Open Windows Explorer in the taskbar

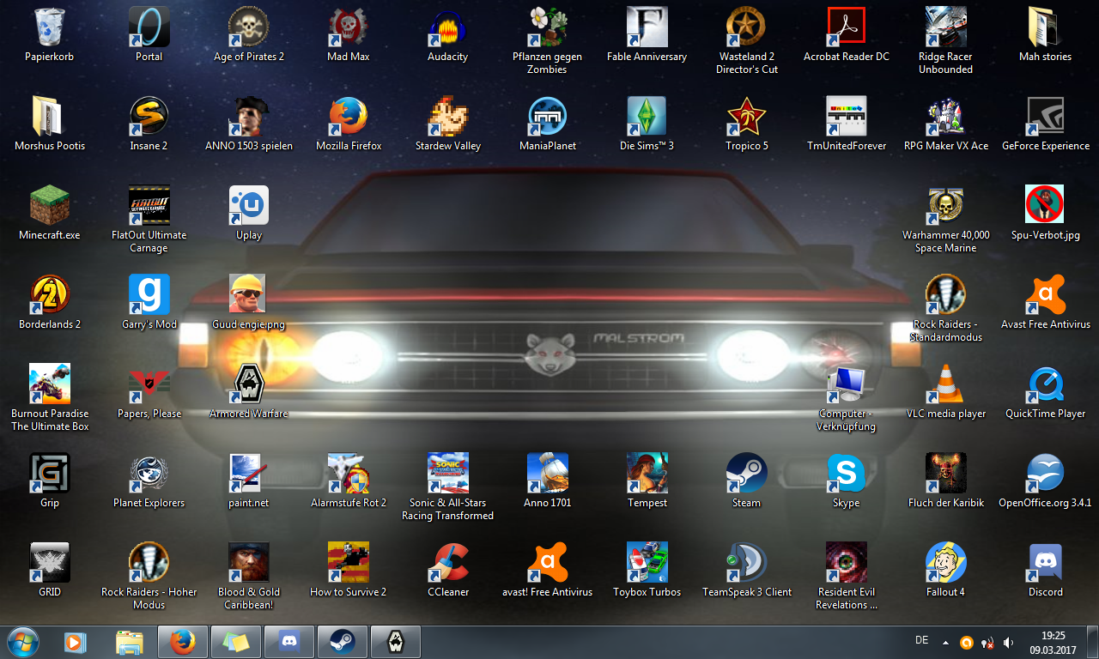(x=130, y=642)
